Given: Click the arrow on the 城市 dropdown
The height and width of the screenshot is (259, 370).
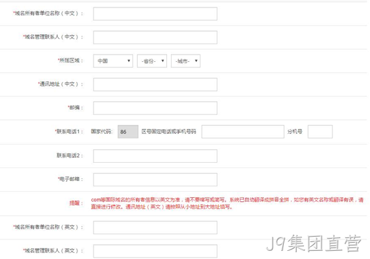Looking at the screenshot, I should [x=196, y=61].
